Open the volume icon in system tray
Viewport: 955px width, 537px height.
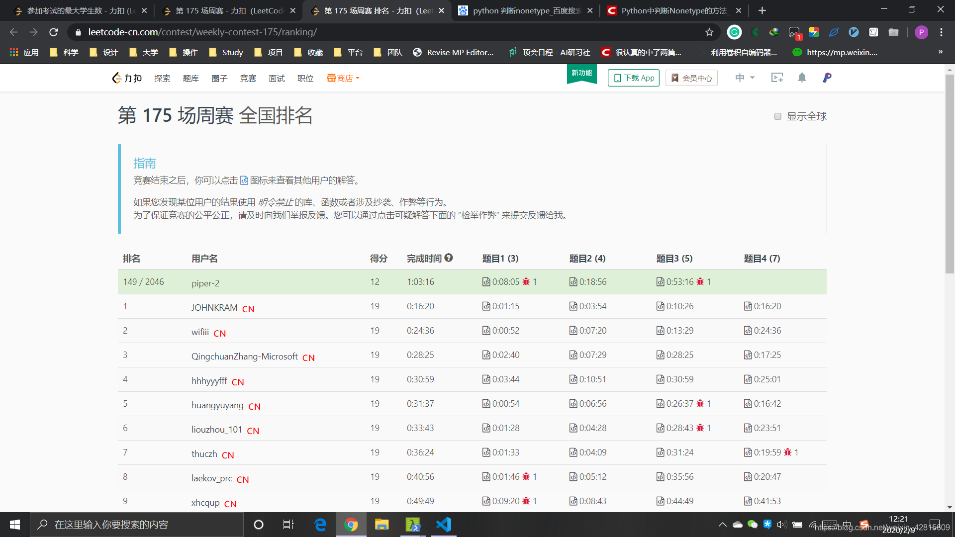click(782, 525)
